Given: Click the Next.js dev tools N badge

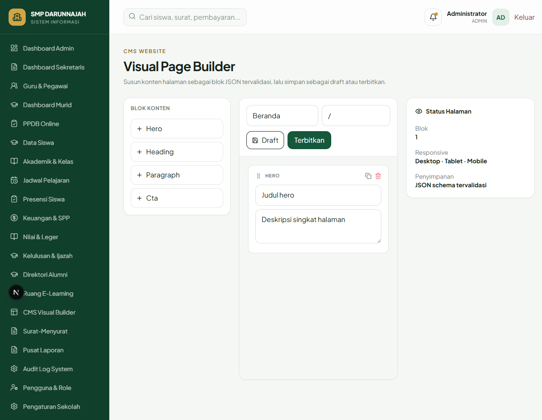Looking at the screenshot, I should click(x=16, y=292).
